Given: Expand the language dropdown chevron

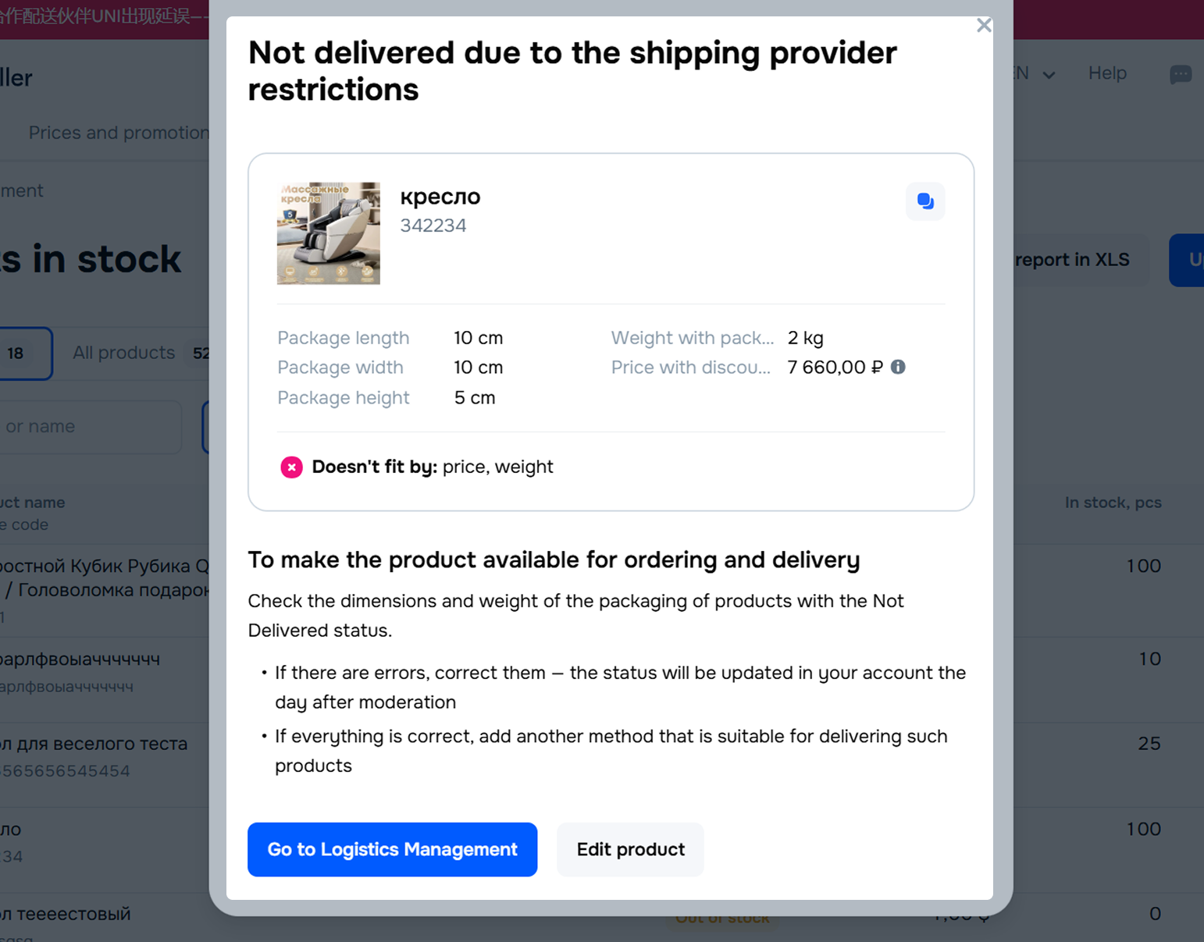Looking at the screenshot, I should click(x=1049, y=75).
